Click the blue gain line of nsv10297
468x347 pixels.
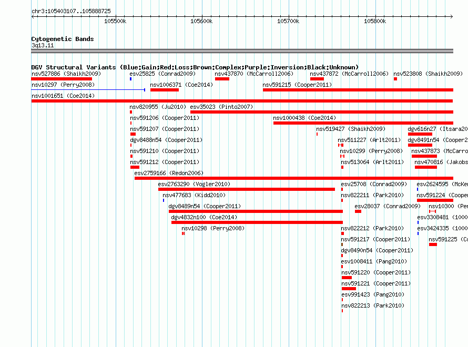(88, 90)
